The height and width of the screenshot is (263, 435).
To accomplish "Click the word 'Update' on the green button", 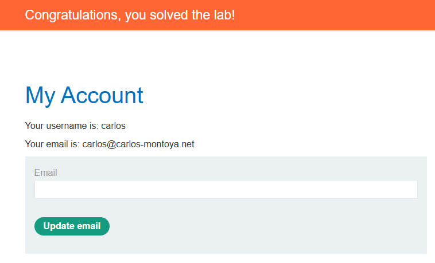I will click(60, 226).
